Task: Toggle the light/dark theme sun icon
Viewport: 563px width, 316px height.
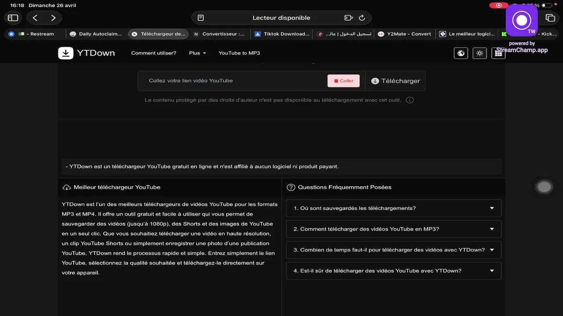Action: click(x=479, y=53)
